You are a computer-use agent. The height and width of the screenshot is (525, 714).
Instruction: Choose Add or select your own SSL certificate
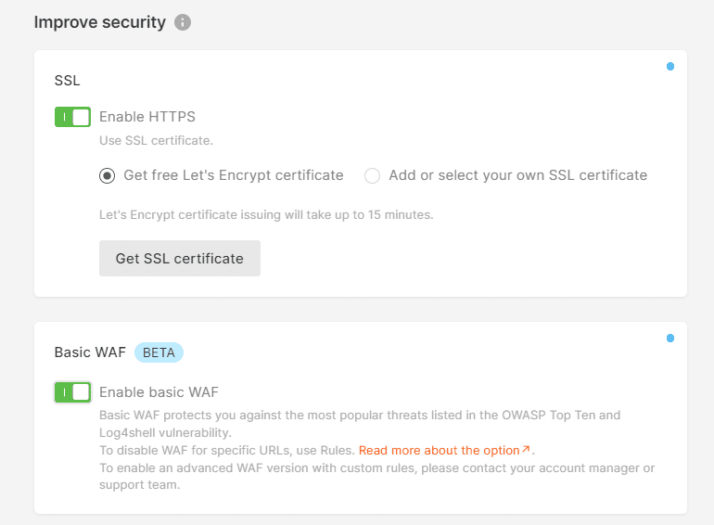pos(372,175)
